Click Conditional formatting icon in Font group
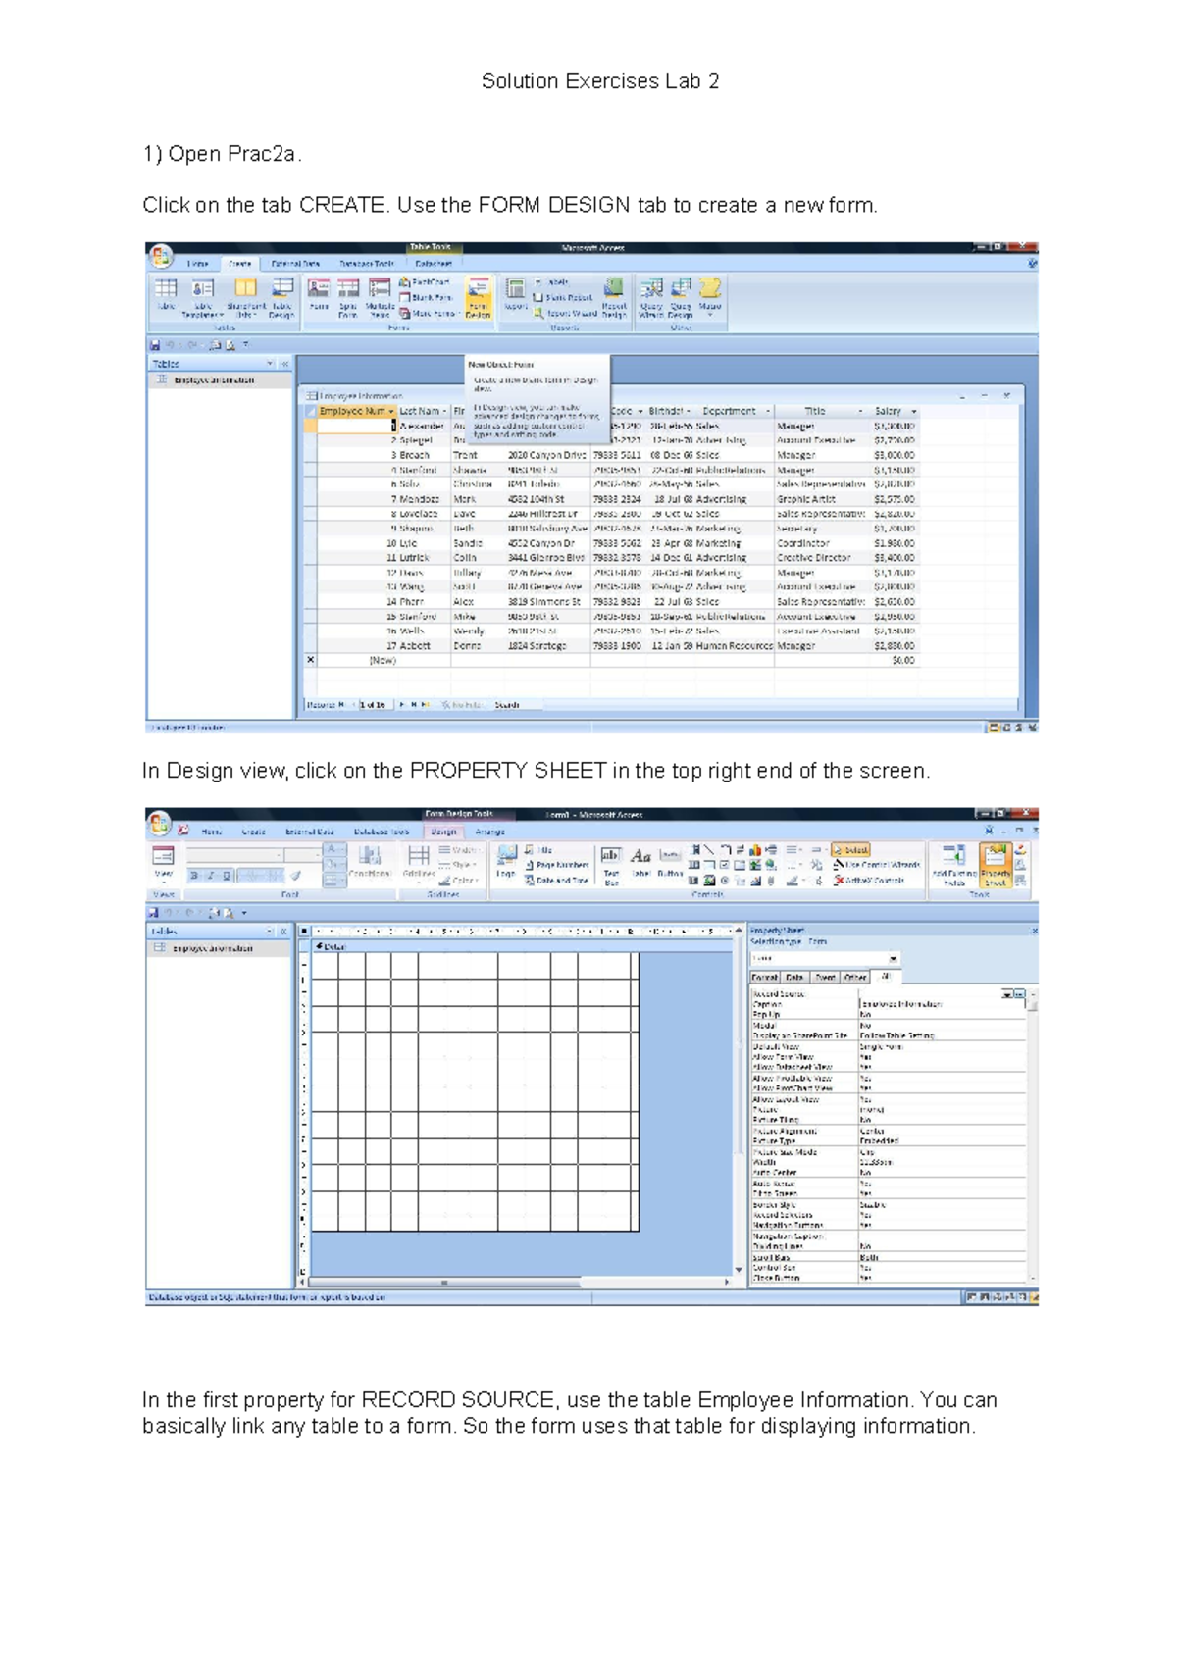Screen dimensions: 1177x1665 (x=370, y=859)
